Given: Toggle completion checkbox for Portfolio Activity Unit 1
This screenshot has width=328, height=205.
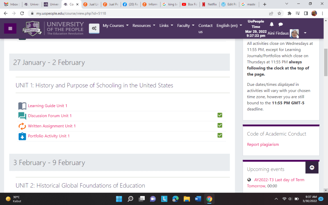Looking at the screenshot, I should tap(220, 135).
